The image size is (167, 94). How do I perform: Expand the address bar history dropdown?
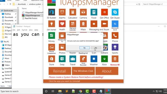(x=137, y=4)
